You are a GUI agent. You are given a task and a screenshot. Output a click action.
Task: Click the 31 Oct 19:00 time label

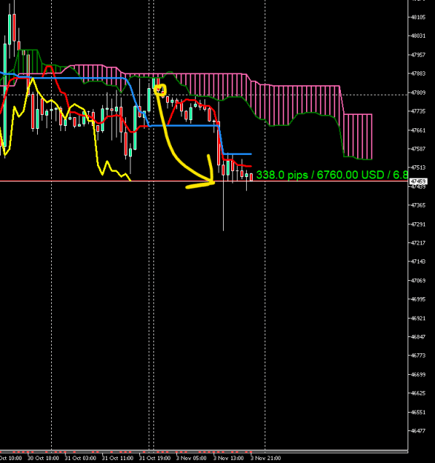point(155,458)
